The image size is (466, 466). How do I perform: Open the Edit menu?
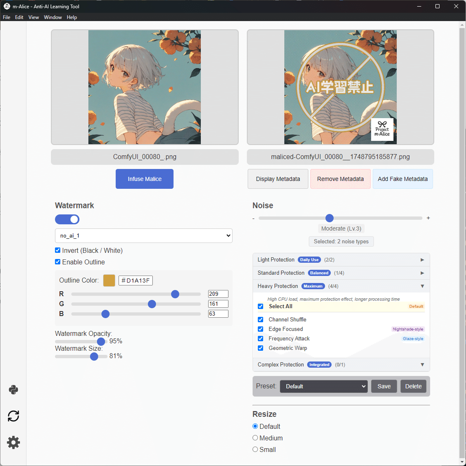coord(19,17)
